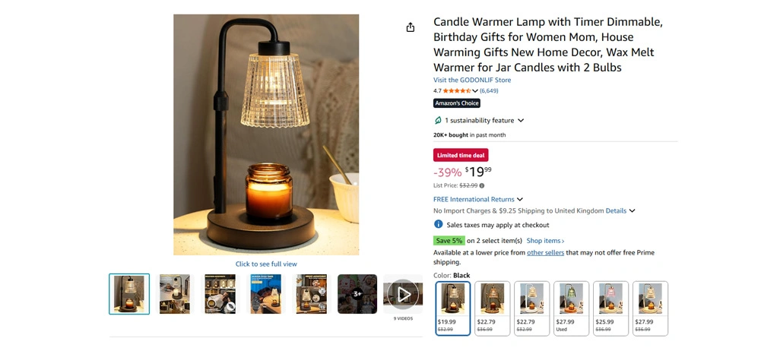Visit the GODONLIF Store link
The width and height of the screenshot is (780, 354).
coord(472,80)
